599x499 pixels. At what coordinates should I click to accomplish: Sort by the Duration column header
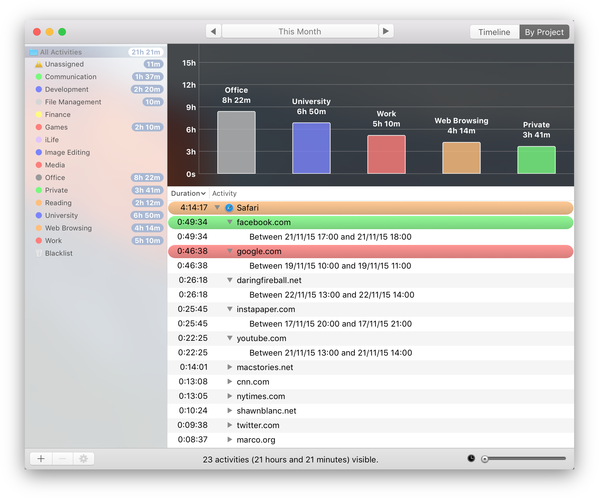(x=189, y=193)
